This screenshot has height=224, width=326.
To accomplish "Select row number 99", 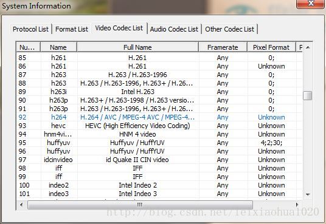I will point(23,177).
